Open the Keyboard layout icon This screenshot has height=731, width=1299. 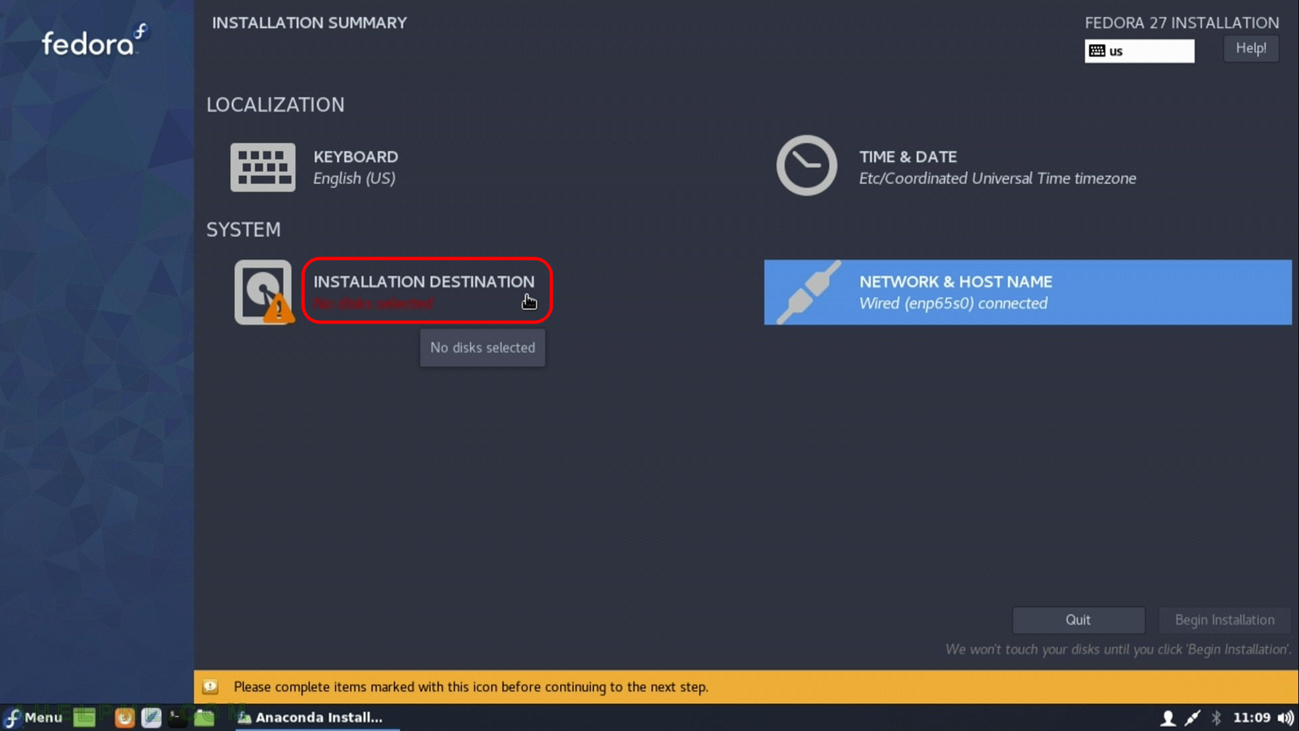(x=263, y=167)
